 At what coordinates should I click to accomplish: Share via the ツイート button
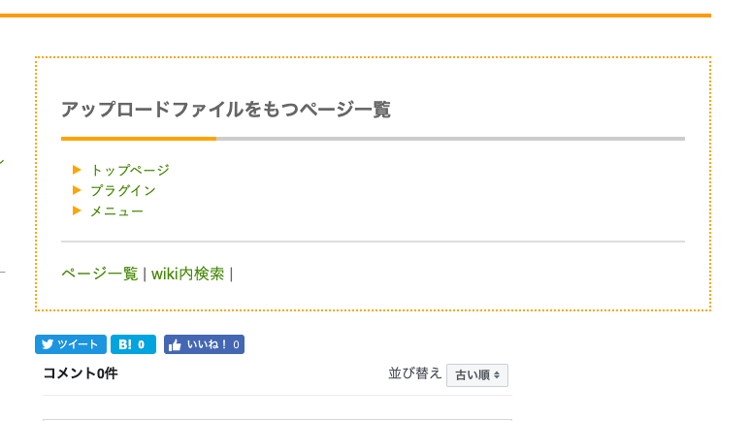pos(71,344)
